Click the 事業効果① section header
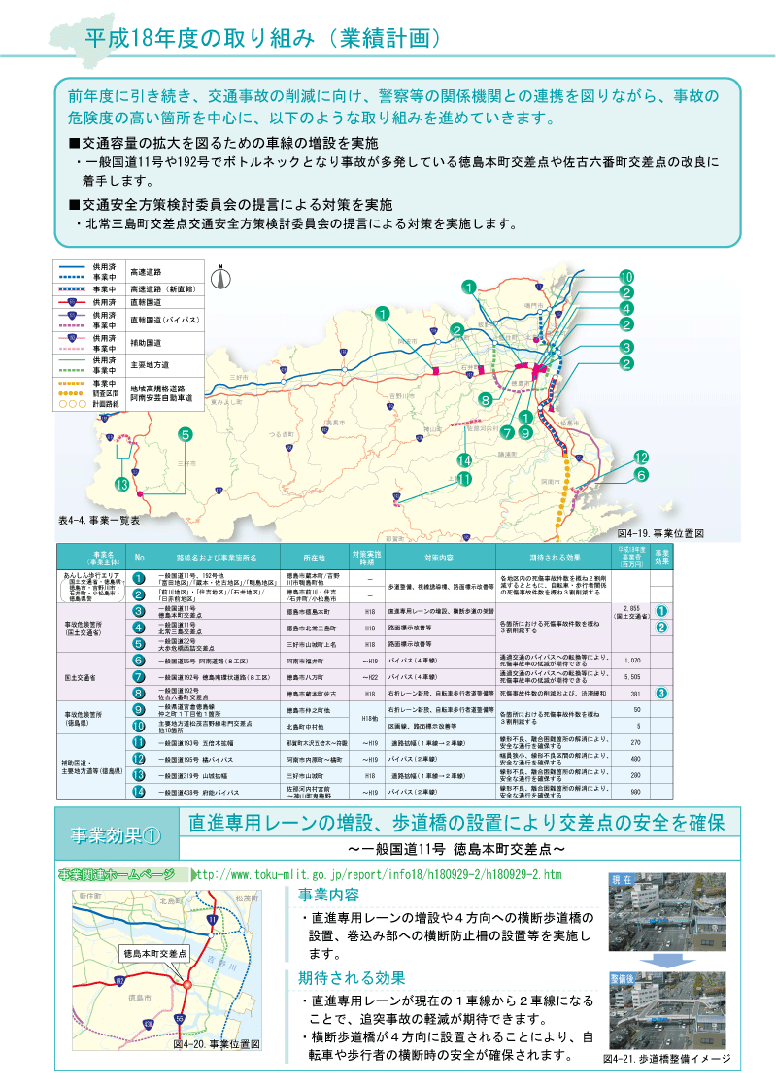 (117, 835)
